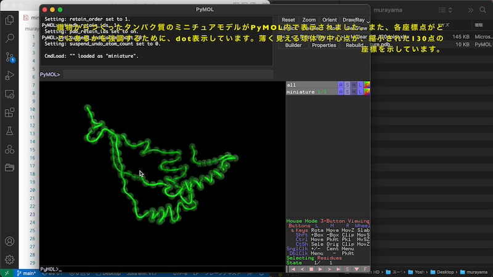Open the Testing flask icon
The height and width of the screenshot is (277, 493).
[9, 131]
